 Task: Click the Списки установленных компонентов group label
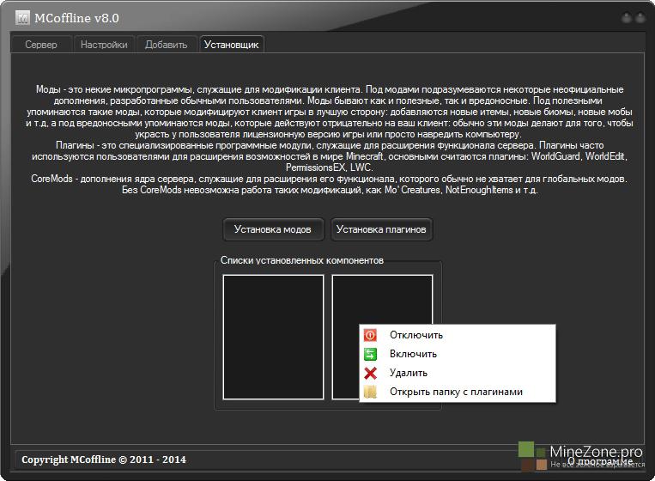coord(301,259)
